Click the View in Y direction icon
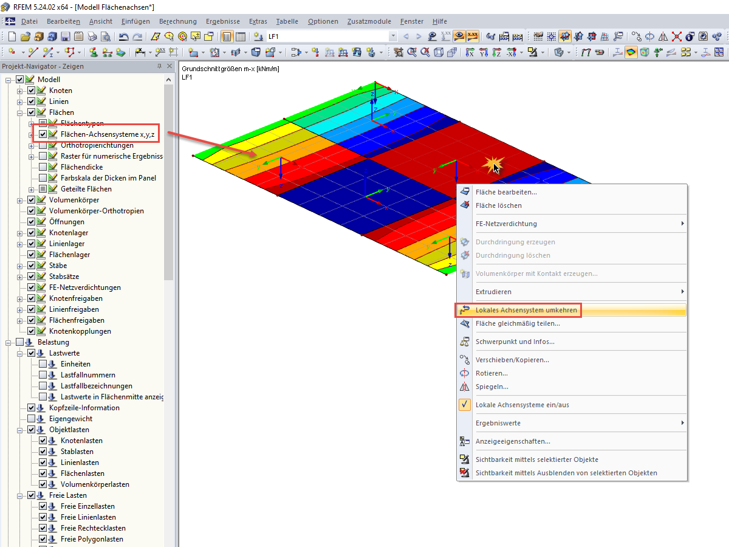The width and height of the screenshot is (729, 547). click(484, 52)
